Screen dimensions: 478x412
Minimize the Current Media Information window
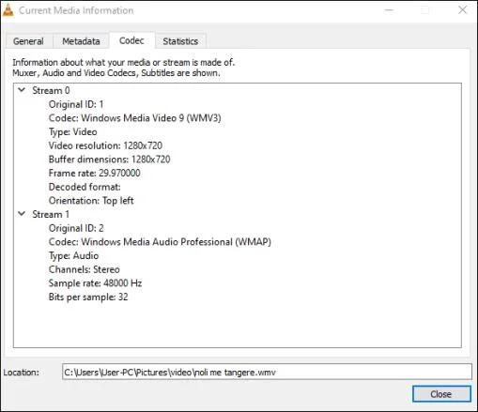point(389,10)
